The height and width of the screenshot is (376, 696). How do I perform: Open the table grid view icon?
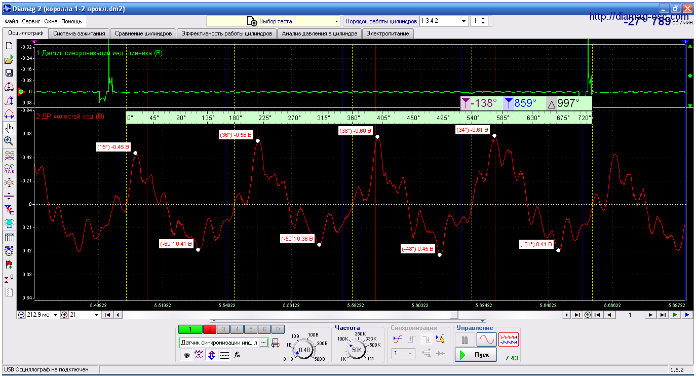[9, 237]
